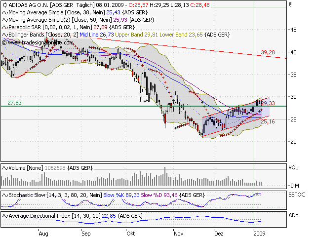This screenshot has height=237, width=316.
Task: Click the wave icon beside Stochastic Slow
Action: pyautogui.click(x=5, y=196)
